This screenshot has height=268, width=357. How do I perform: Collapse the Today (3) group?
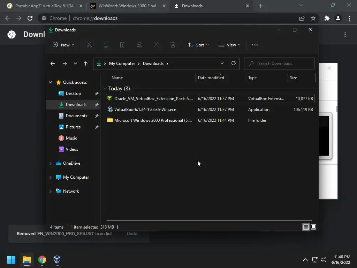click(x=105, y=88)
